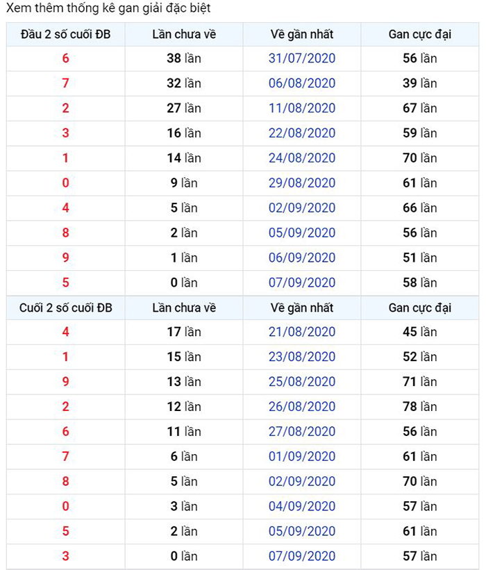The image size is (486, 570).
Task: Select the '38 lần' cell
Action: pyautogui.click(x=184, y=58)
